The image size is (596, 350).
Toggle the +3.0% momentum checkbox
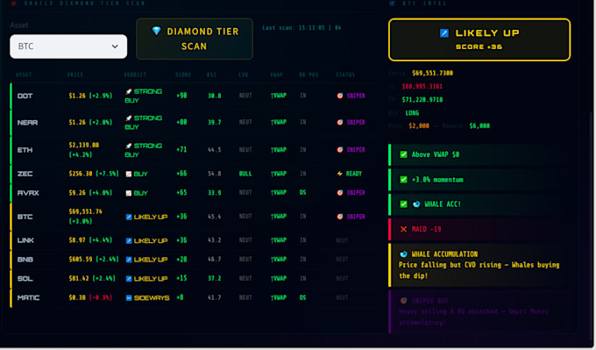403,180
